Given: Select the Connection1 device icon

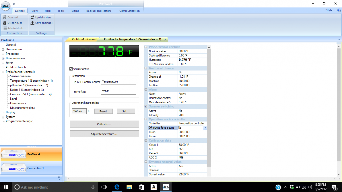Looking at the screenshot, I should (13, 168).
